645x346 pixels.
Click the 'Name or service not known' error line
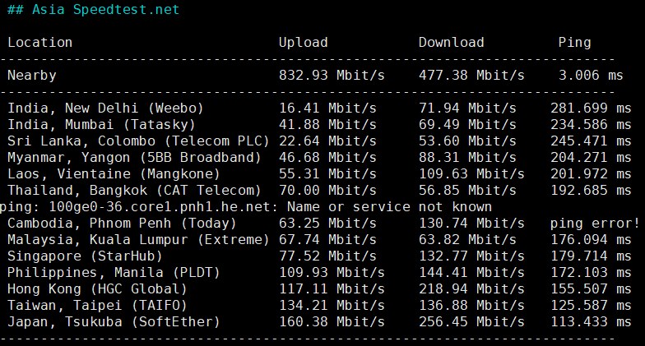point(245,207)
